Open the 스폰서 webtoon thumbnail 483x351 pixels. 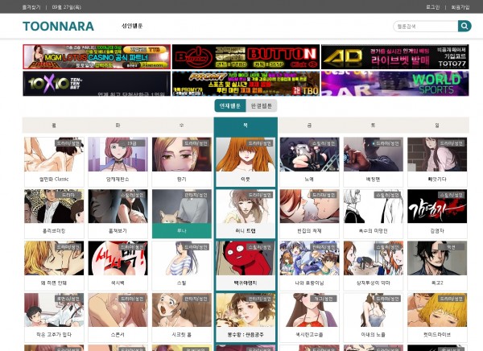118,310
